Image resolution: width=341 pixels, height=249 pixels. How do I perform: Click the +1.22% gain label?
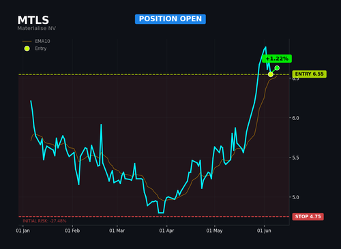277,59
